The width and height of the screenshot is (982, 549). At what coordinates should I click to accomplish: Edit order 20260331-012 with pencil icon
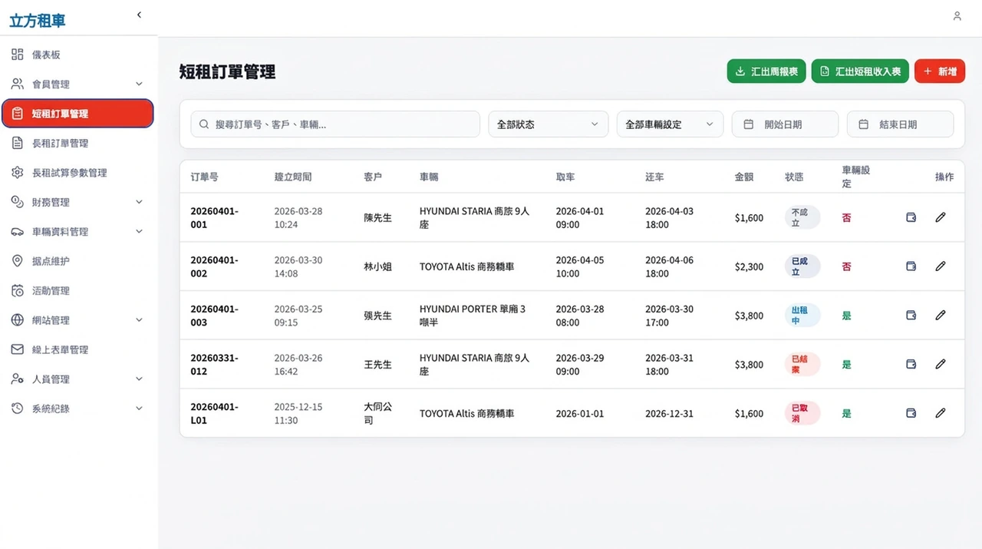941,364
